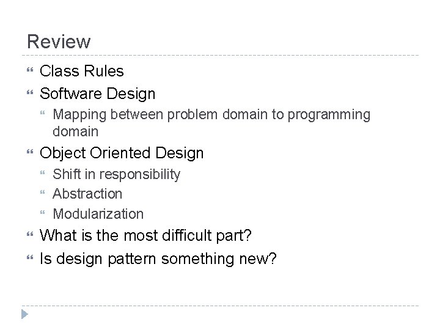Click the Software Design heading text

[97, 94]
